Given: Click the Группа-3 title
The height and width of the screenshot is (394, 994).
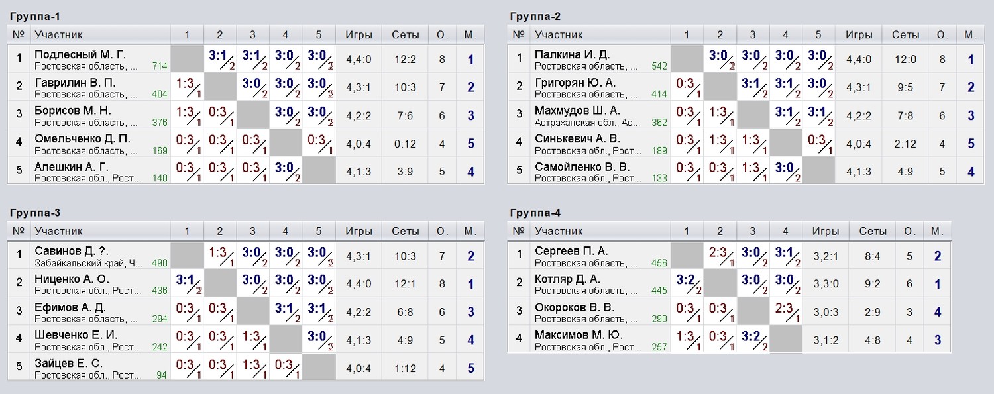Looking at the screenshot, I should point(35,213).
